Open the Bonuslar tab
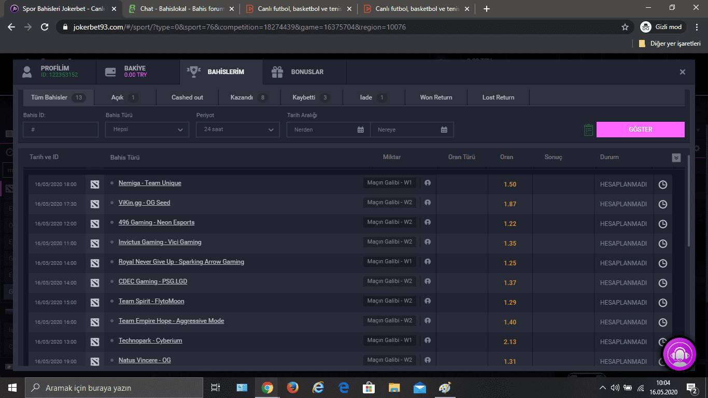This screenshot has width=708, height=398. pyautogui.click(x=304, y=72)
